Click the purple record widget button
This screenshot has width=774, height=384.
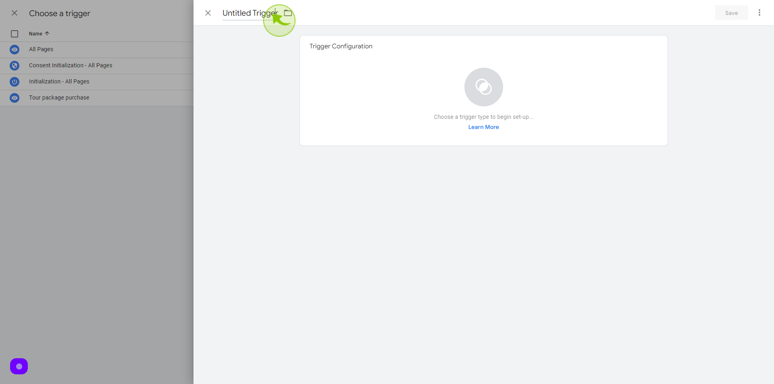tap(19, 366)
